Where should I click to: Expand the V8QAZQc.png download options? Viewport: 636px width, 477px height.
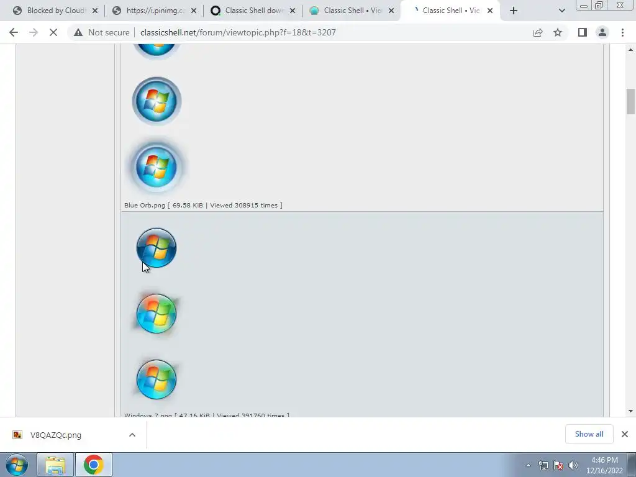pyautogui.click(x=132, y=435)
